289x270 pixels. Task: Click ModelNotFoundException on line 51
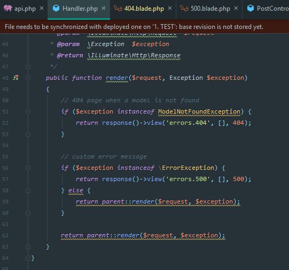tap(199, 111)
